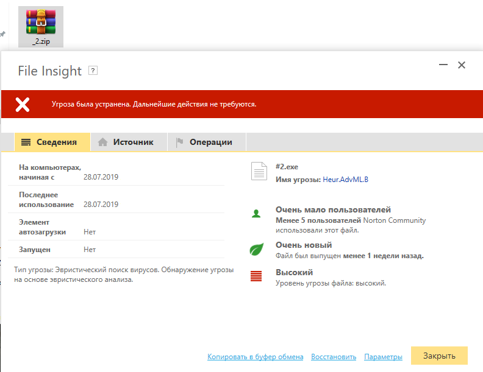The image size is (483, 372).
Task: Select the _2.zip archive file icon
Action: point(41,27)
